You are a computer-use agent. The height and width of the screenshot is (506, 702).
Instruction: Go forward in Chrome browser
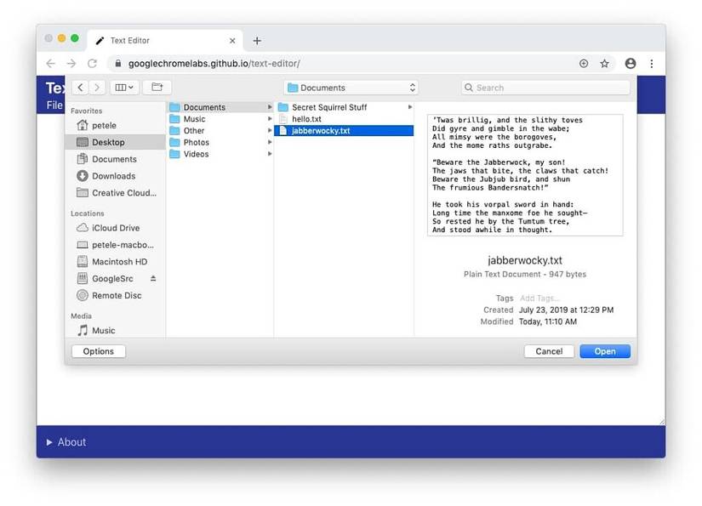coord(71,64)
